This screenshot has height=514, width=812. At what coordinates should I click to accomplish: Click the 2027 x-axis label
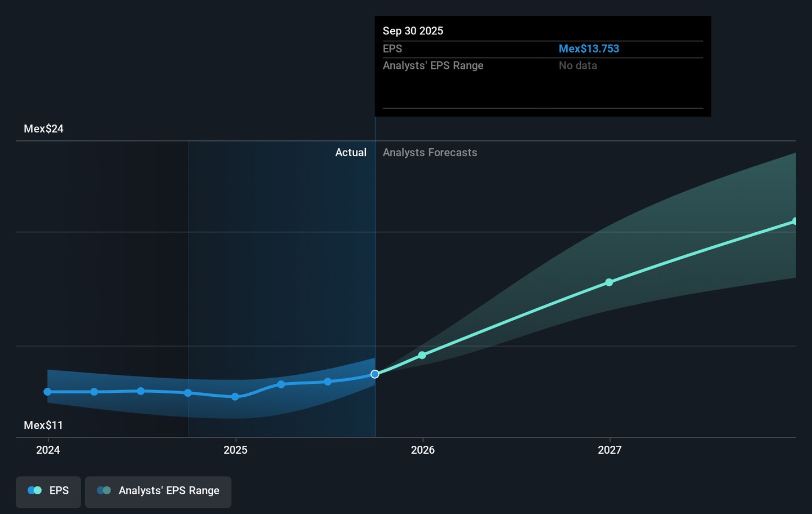[x=610, y=450]
